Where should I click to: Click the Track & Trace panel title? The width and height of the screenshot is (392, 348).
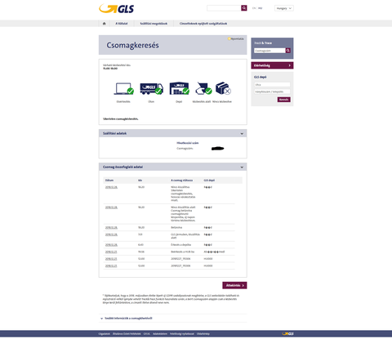[263, 43]
